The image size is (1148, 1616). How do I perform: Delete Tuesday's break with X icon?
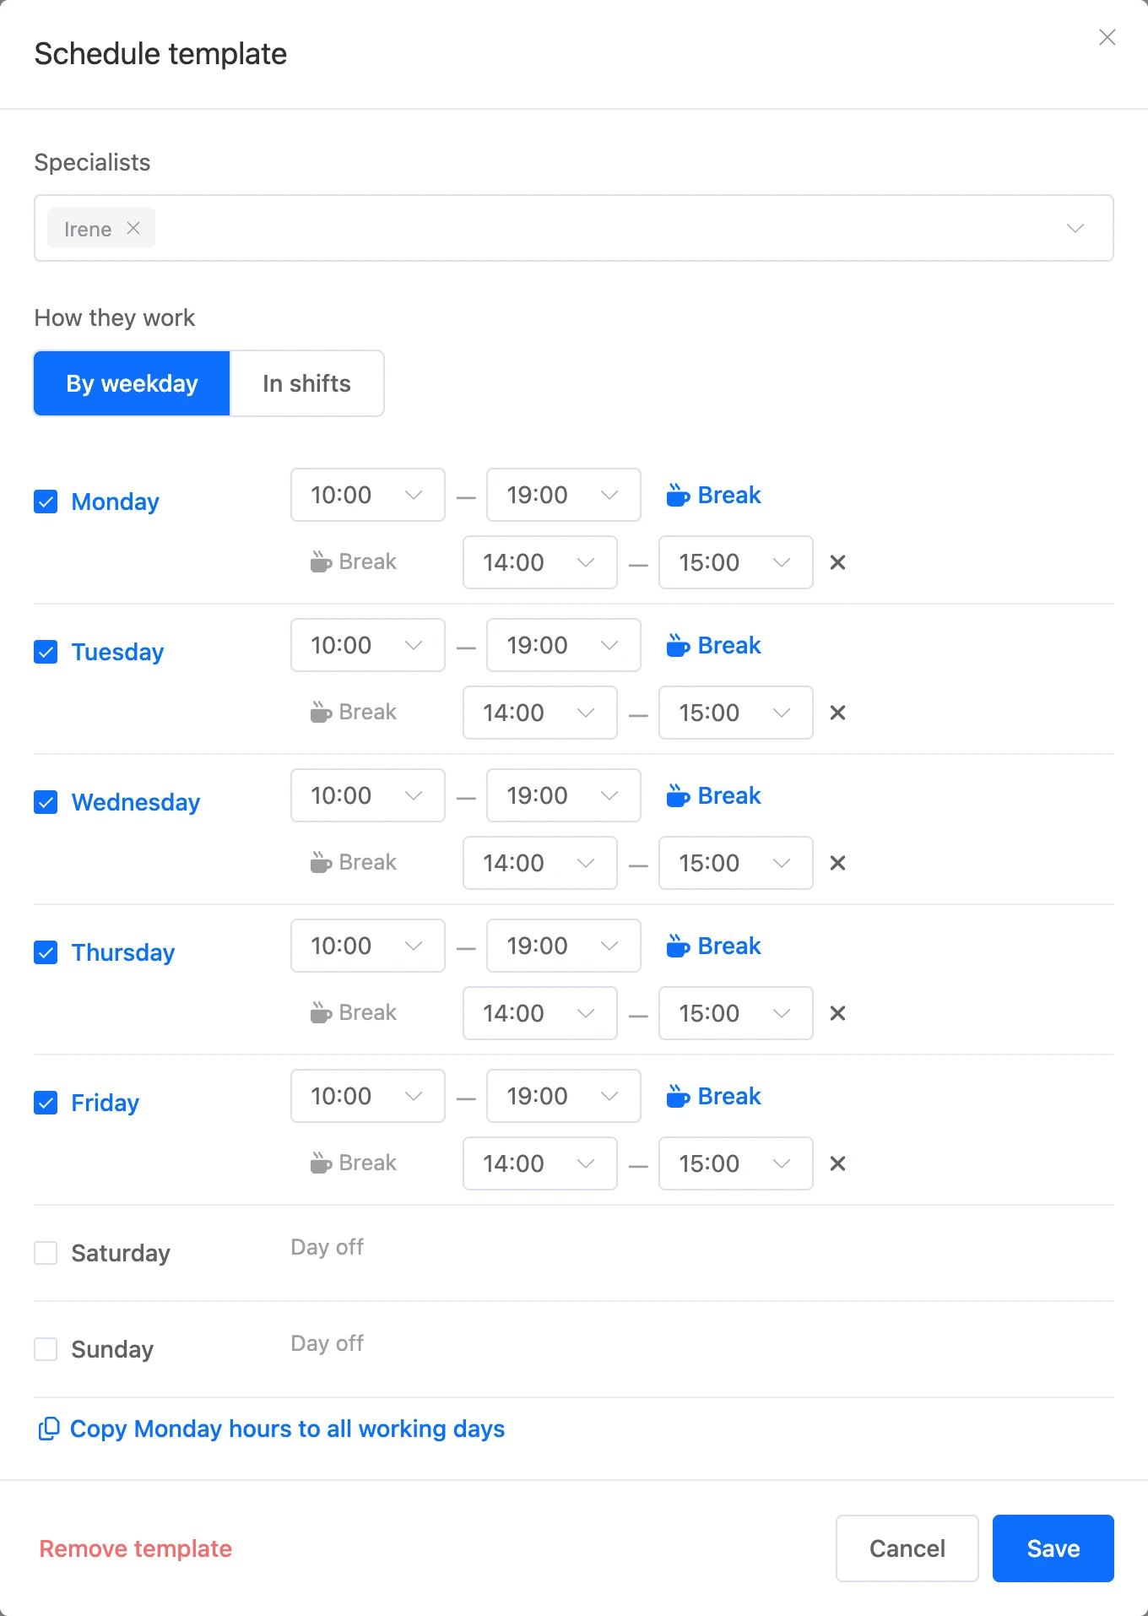(837, 713)
